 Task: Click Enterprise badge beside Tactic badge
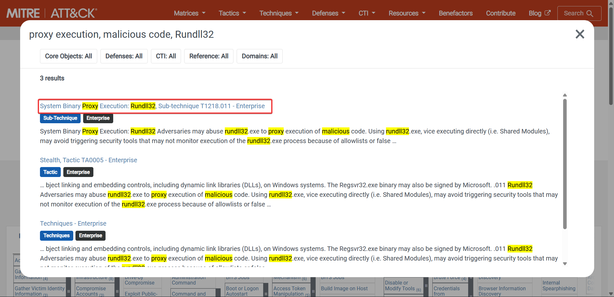78,172
